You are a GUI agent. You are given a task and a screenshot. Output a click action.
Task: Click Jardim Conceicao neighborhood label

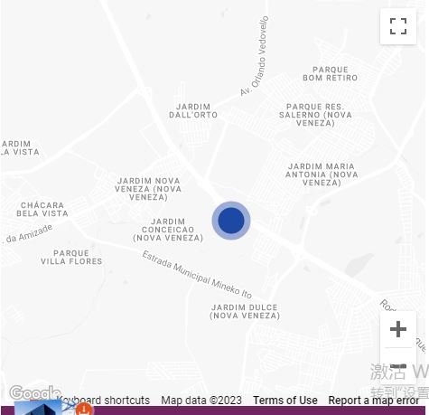(x=168, y=230)
